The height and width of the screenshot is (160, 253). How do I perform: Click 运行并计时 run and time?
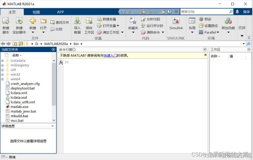[x=152, y=26]
